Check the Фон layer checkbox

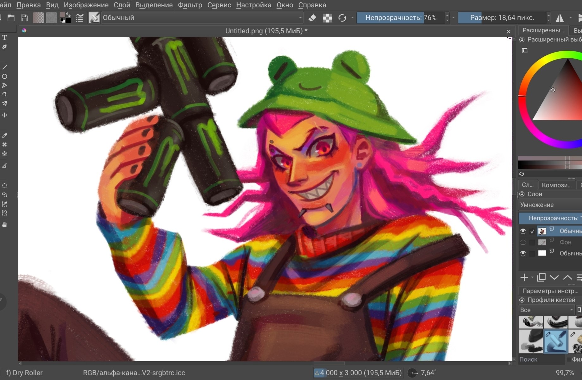click(x=532, y=242)
